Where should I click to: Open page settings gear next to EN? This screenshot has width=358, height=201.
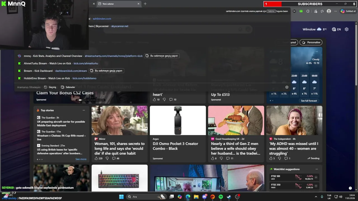coord(347,29)
